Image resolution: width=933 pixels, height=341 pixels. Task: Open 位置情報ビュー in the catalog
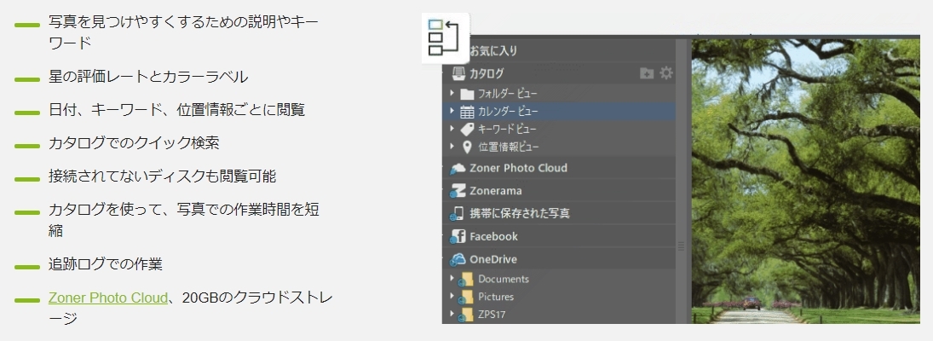click(509, 147)
